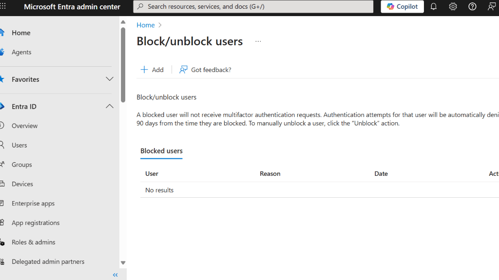Screen dimensions: 499x280
Task: Open the help question mark icon
Action: click(x=472, y=6)
